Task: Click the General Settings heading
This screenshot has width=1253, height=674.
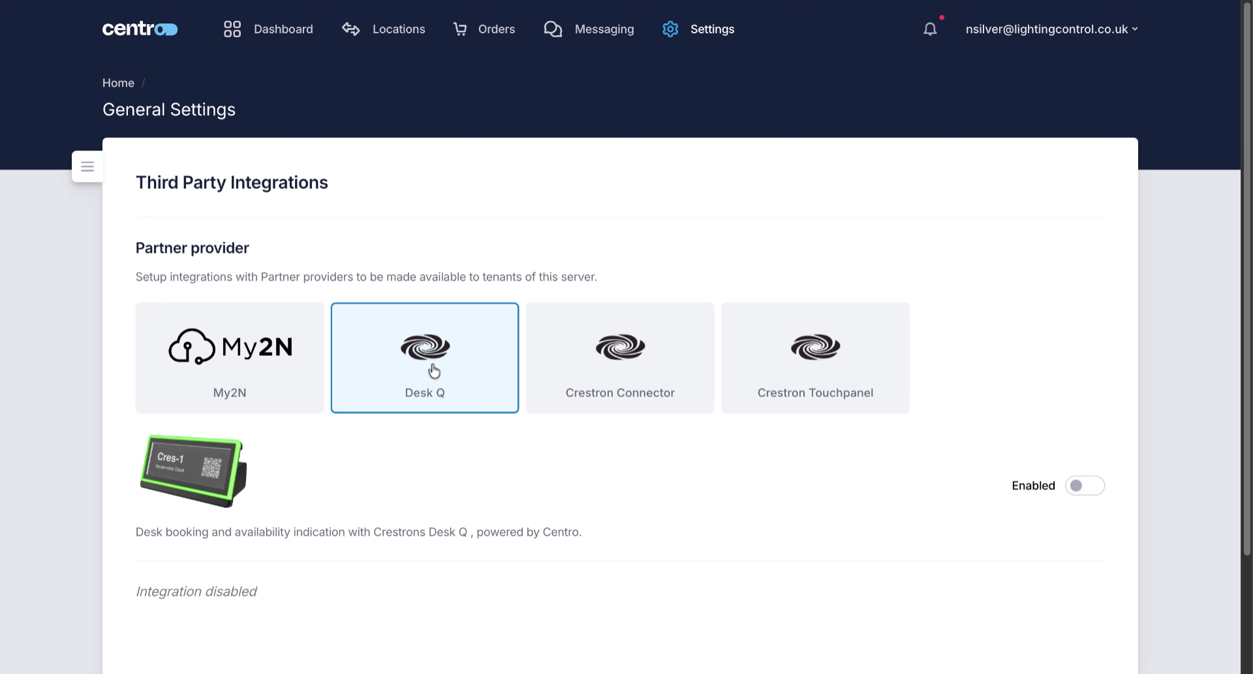Action: 168,109
